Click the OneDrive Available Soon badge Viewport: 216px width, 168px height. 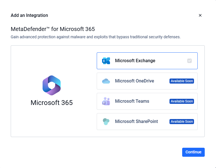pos(182,81)
